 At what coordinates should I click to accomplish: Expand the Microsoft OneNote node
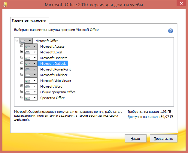(x=22, y=57)
